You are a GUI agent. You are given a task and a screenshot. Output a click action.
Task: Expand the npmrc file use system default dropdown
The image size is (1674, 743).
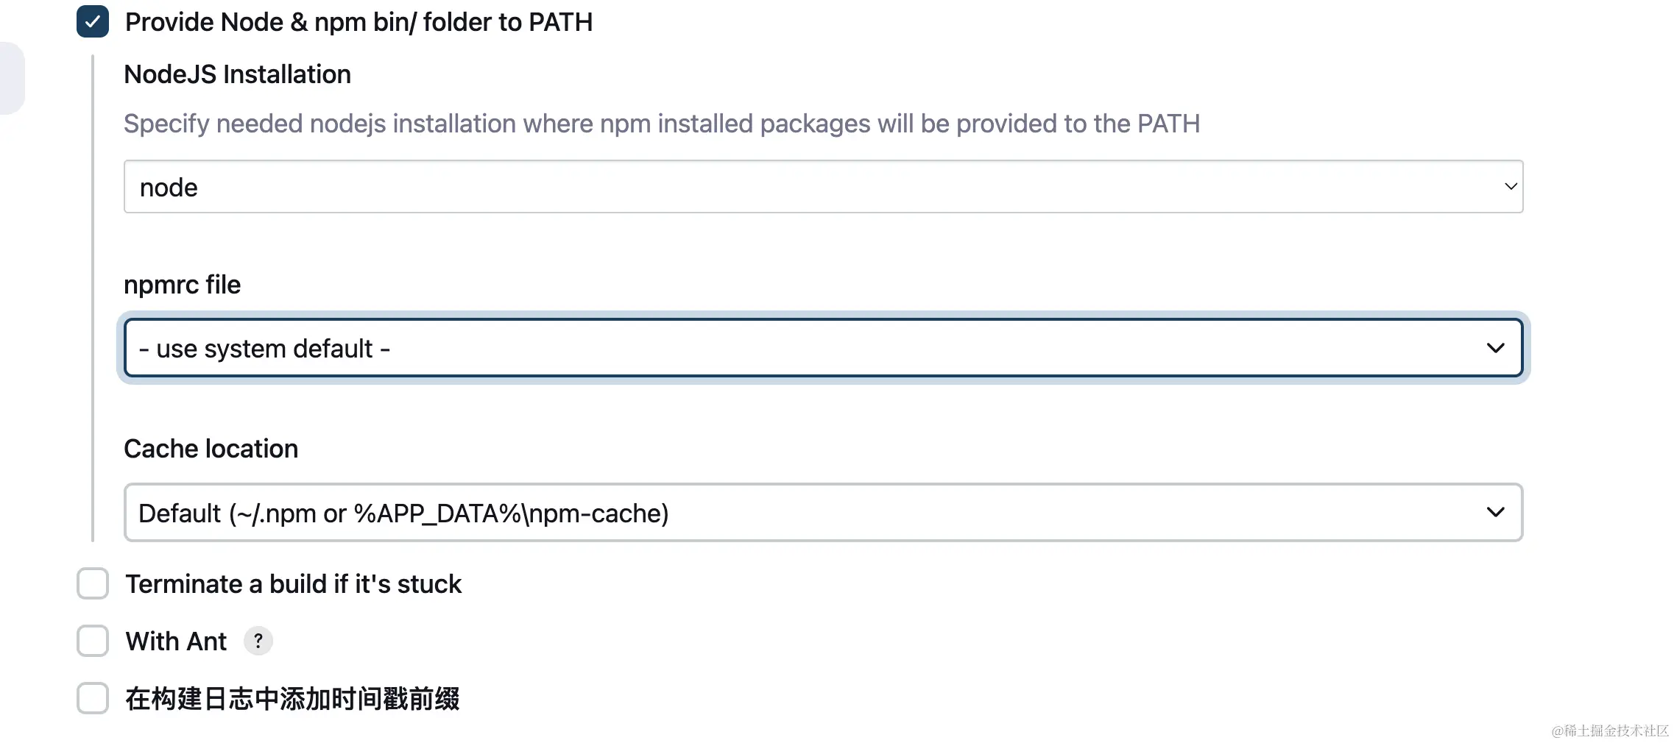pyautogui.click(x=823, y=348)
